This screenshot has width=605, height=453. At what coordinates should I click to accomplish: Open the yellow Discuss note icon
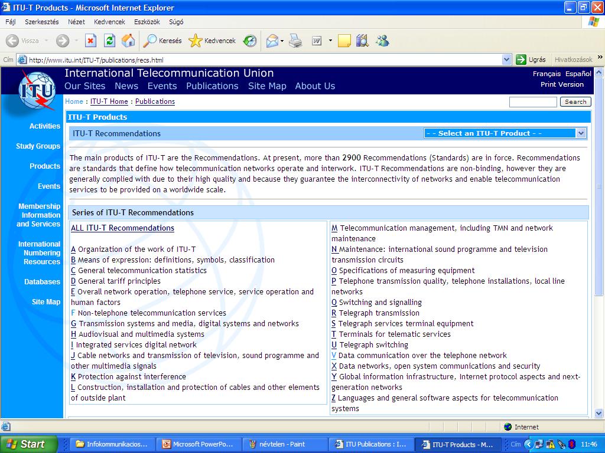click(x=344, y=41)
